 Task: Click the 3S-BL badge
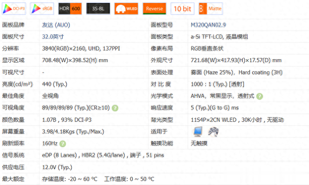[98, 9]
